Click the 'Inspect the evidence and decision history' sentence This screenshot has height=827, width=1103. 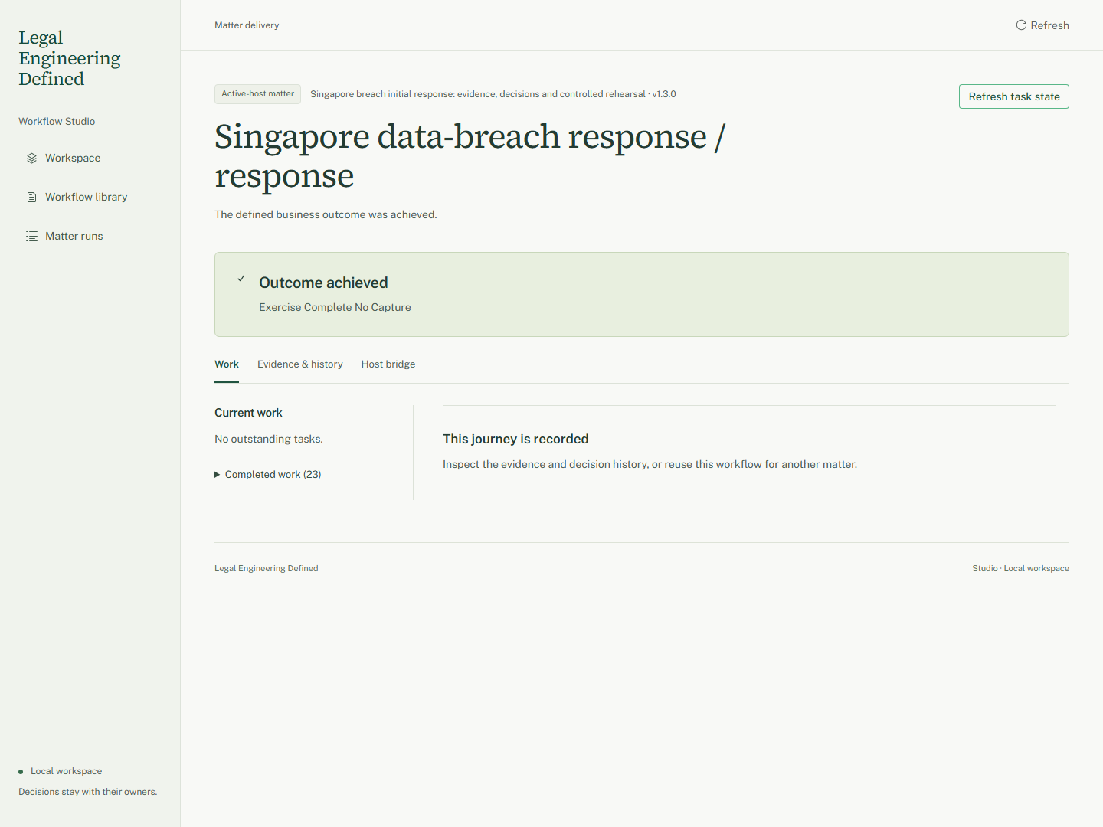point(650,465)
